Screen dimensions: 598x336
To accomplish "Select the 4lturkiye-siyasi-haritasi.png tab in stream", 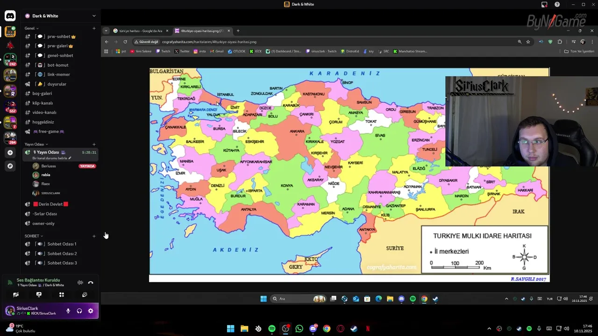I will pos(202,31).
